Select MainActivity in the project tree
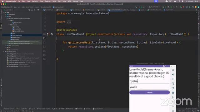The height and width of the screenshot is (112, 200). pyautogui.click(x=15, y=37)
